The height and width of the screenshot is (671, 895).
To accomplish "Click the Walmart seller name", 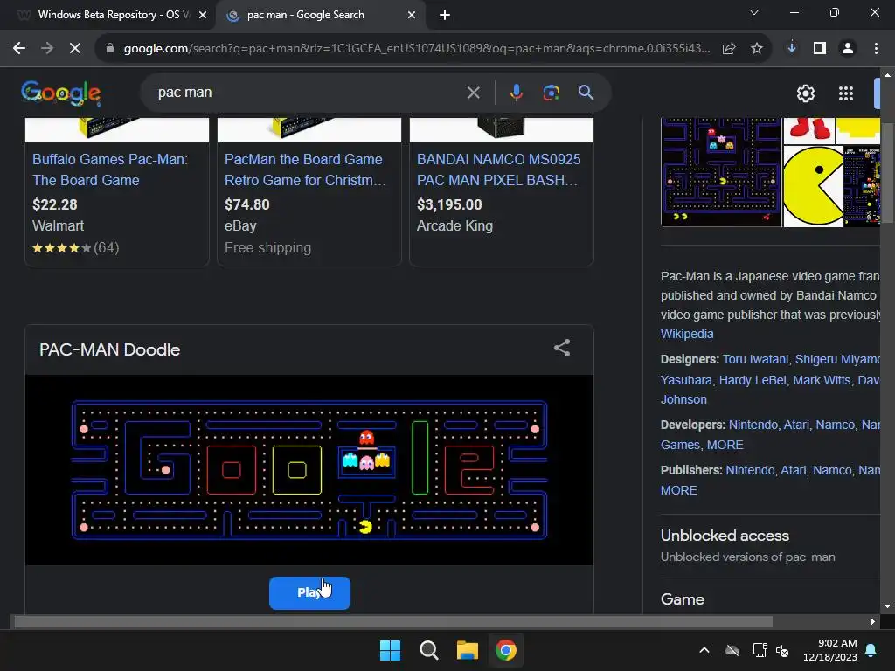I will [59, 225].
